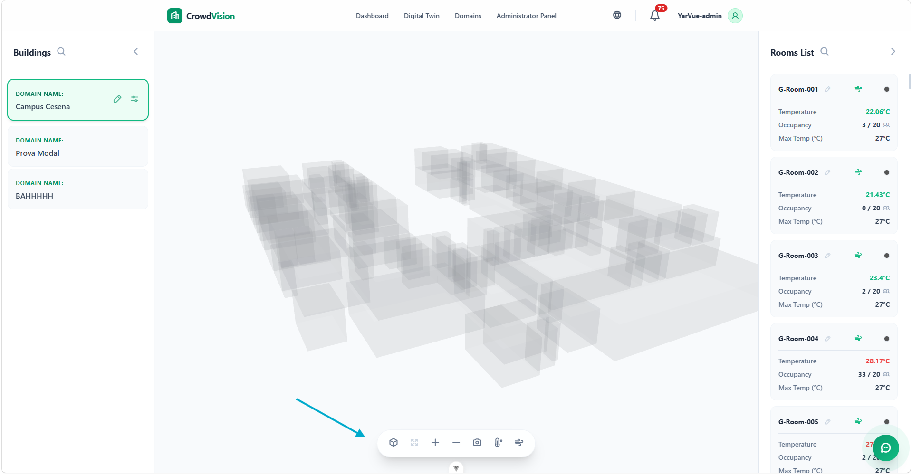Collapse the Rooms List panel chevron
Image resolution: width=912 pixels, height=475 pixels.
click(893, 51)
